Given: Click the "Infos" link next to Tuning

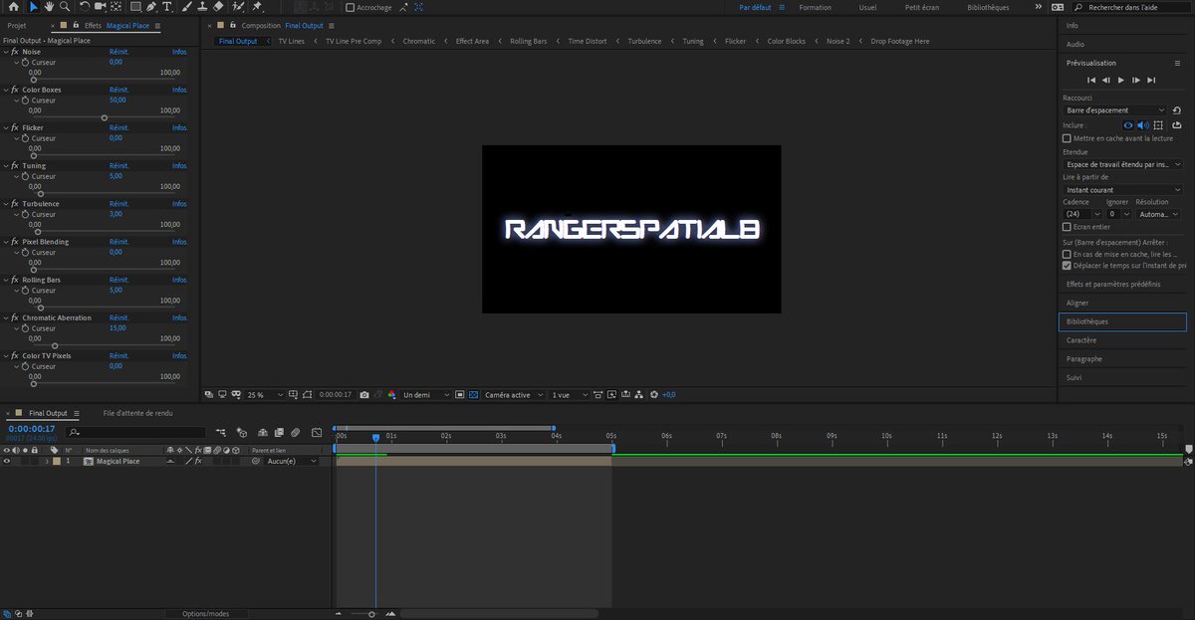Looking at the screenshot, I should (179, 164).
